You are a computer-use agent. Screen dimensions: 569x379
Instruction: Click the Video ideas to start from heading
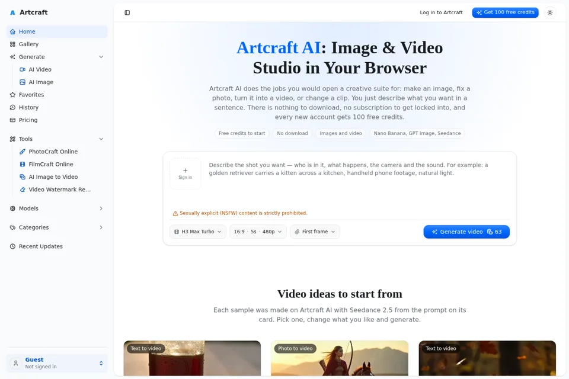340,294
